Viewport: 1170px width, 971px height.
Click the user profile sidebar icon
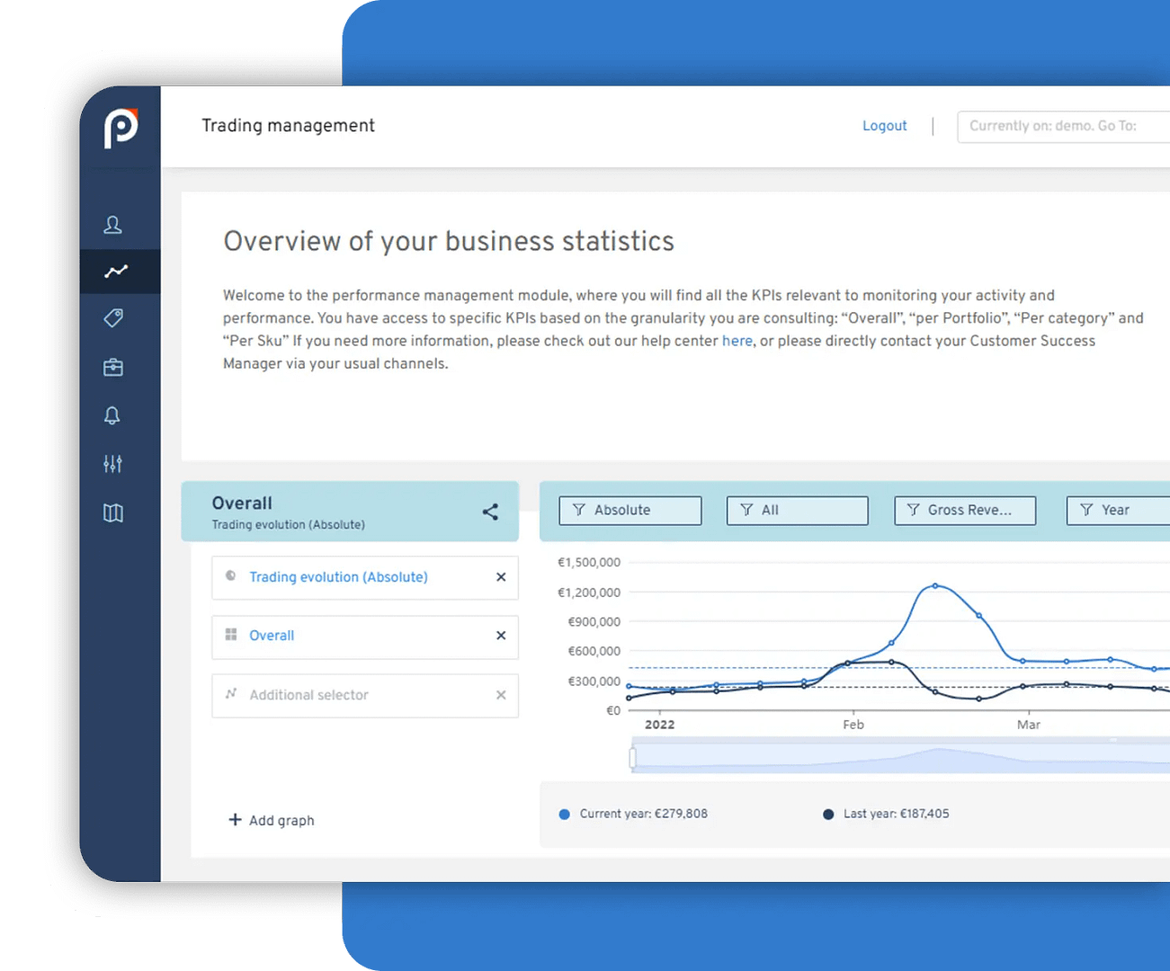[x=112, y=225]
